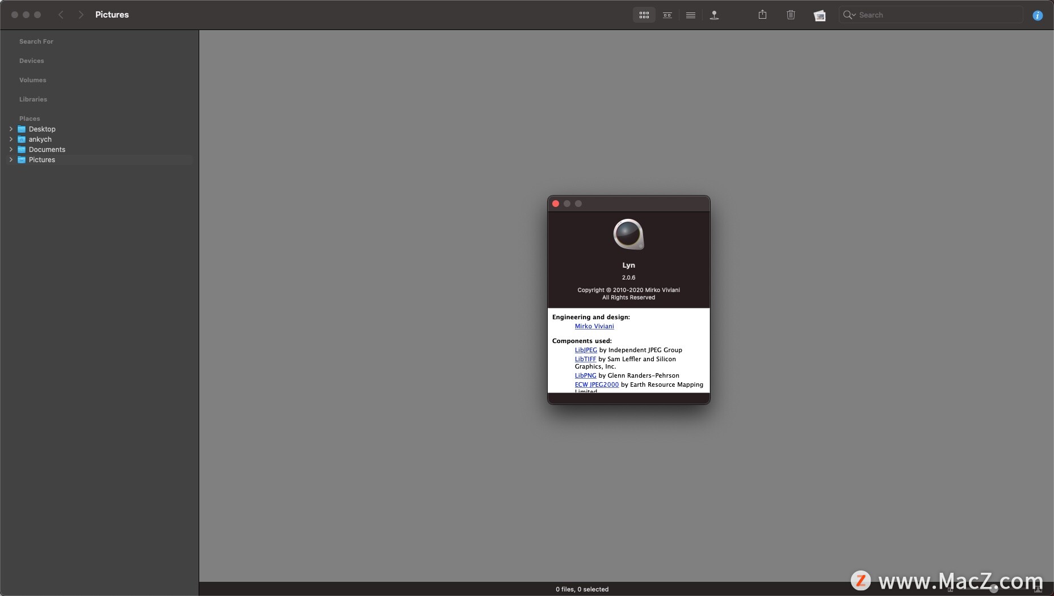Select Pictures in sidebar

[x=41, y=160]
